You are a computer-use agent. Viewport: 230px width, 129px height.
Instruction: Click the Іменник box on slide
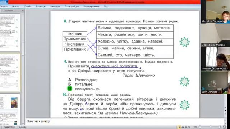pyautogui.click(x=75, y=34)
